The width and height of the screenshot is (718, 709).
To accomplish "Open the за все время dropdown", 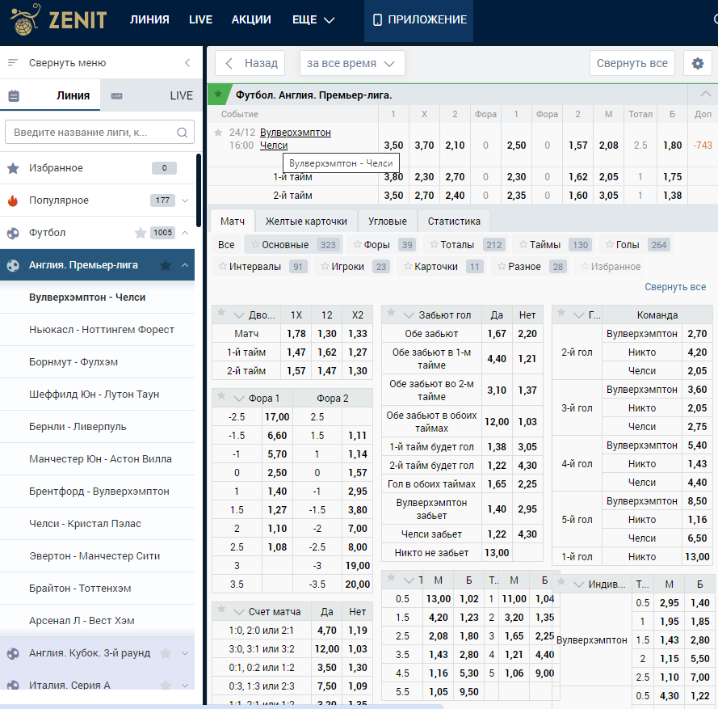I will tap(352, 63).
